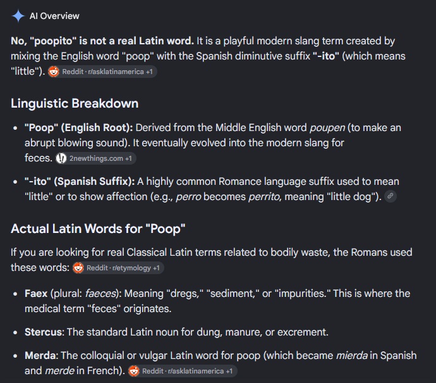Click the bold word "Stercus"
This screenshot has height=383, width=436.
(x=44, y=332)
